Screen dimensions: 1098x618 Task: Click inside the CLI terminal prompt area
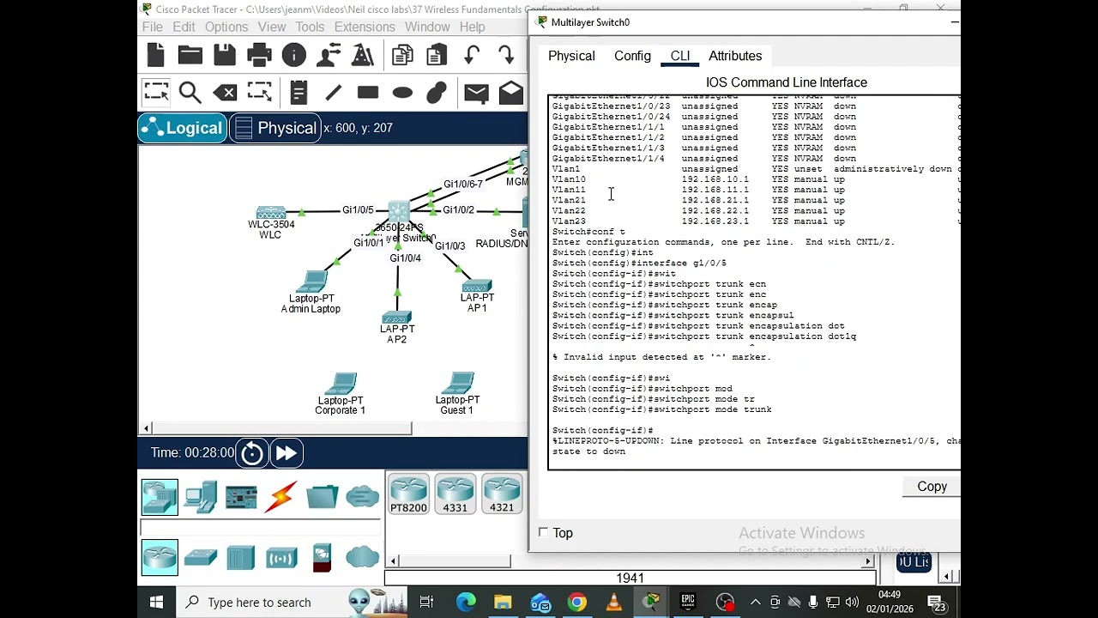754,283
